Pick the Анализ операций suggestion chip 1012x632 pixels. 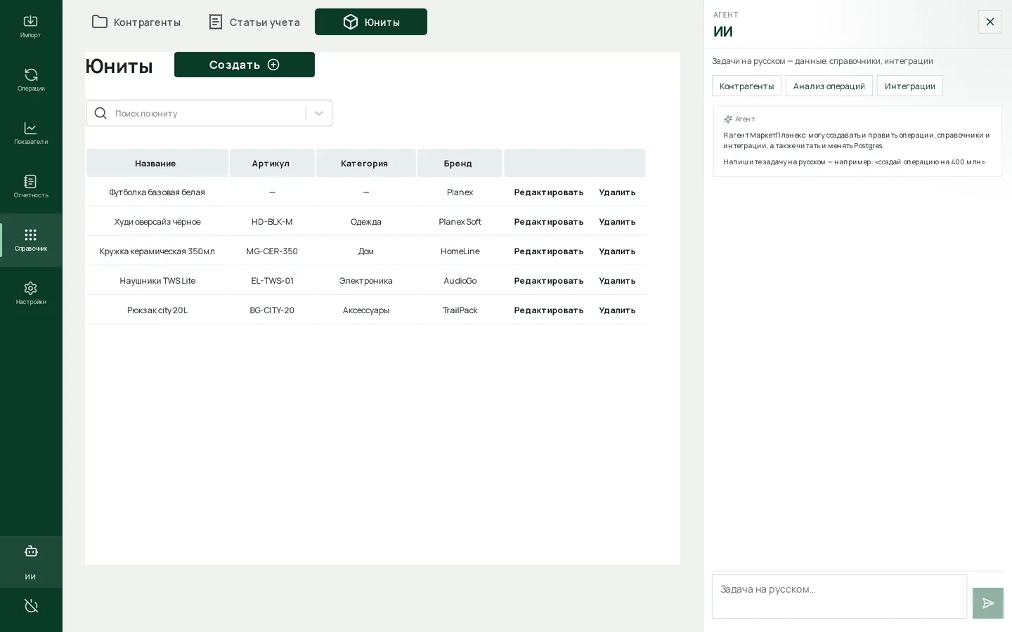[x=829, y=86]
